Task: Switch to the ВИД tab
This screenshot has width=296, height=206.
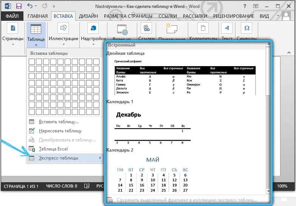Action: point(264,16)
